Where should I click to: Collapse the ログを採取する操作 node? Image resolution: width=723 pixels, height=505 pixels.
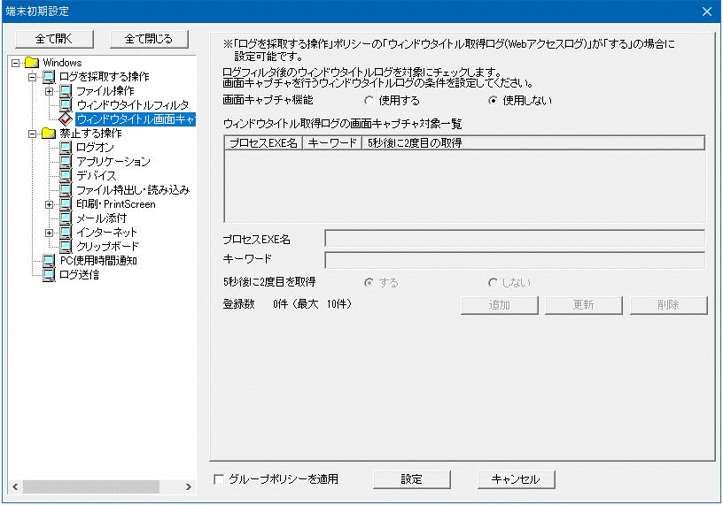click(32, 77)
